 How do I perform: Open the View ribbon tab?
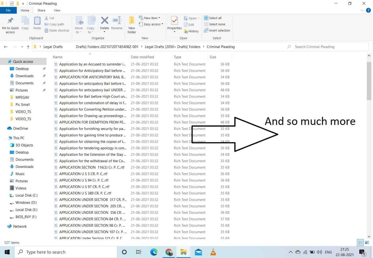tap(57, 10)
